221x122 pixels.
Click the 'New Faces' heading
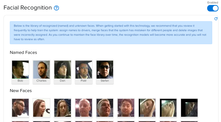(x=21, y=91)
